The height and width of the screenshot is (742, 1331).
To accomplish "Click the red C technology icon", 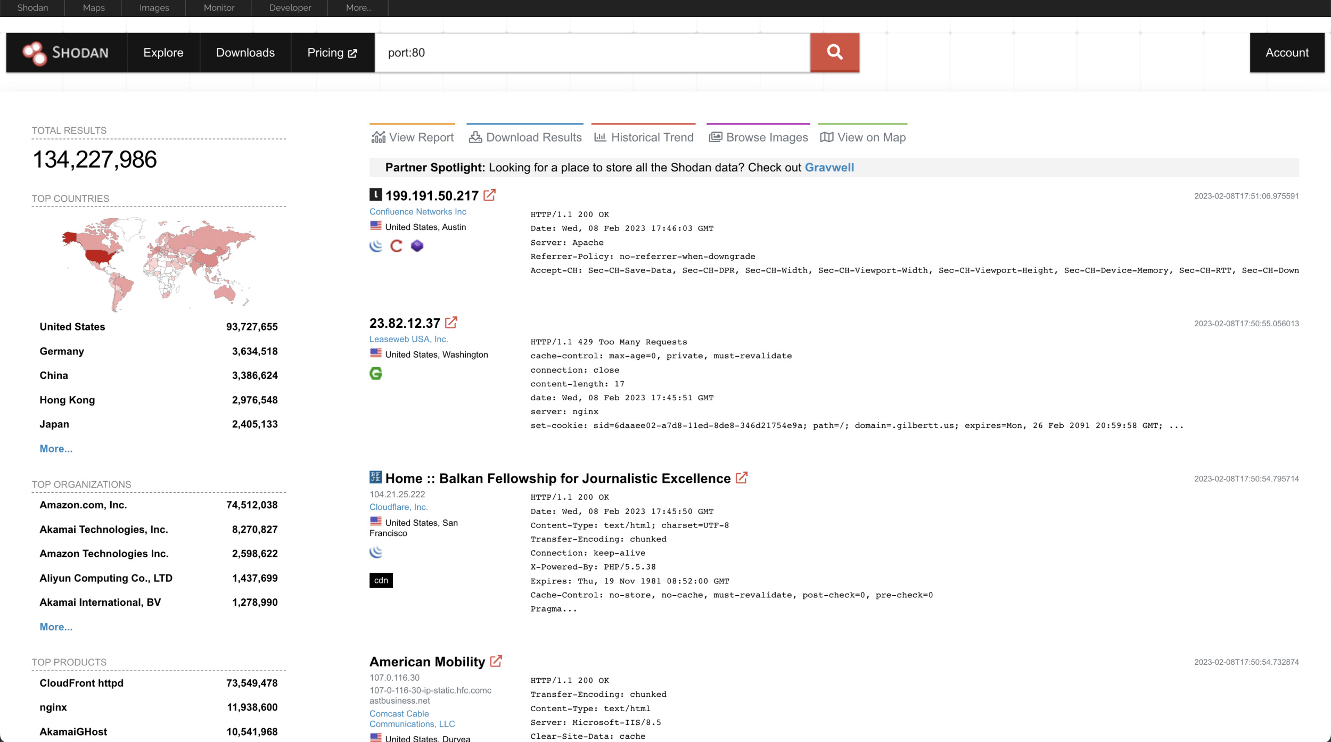I will coord(396,245).
